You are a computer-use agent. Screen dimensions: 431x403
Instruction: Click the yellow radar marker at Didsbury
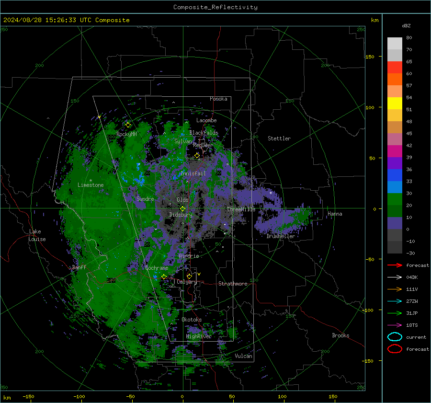pos(182,209)
